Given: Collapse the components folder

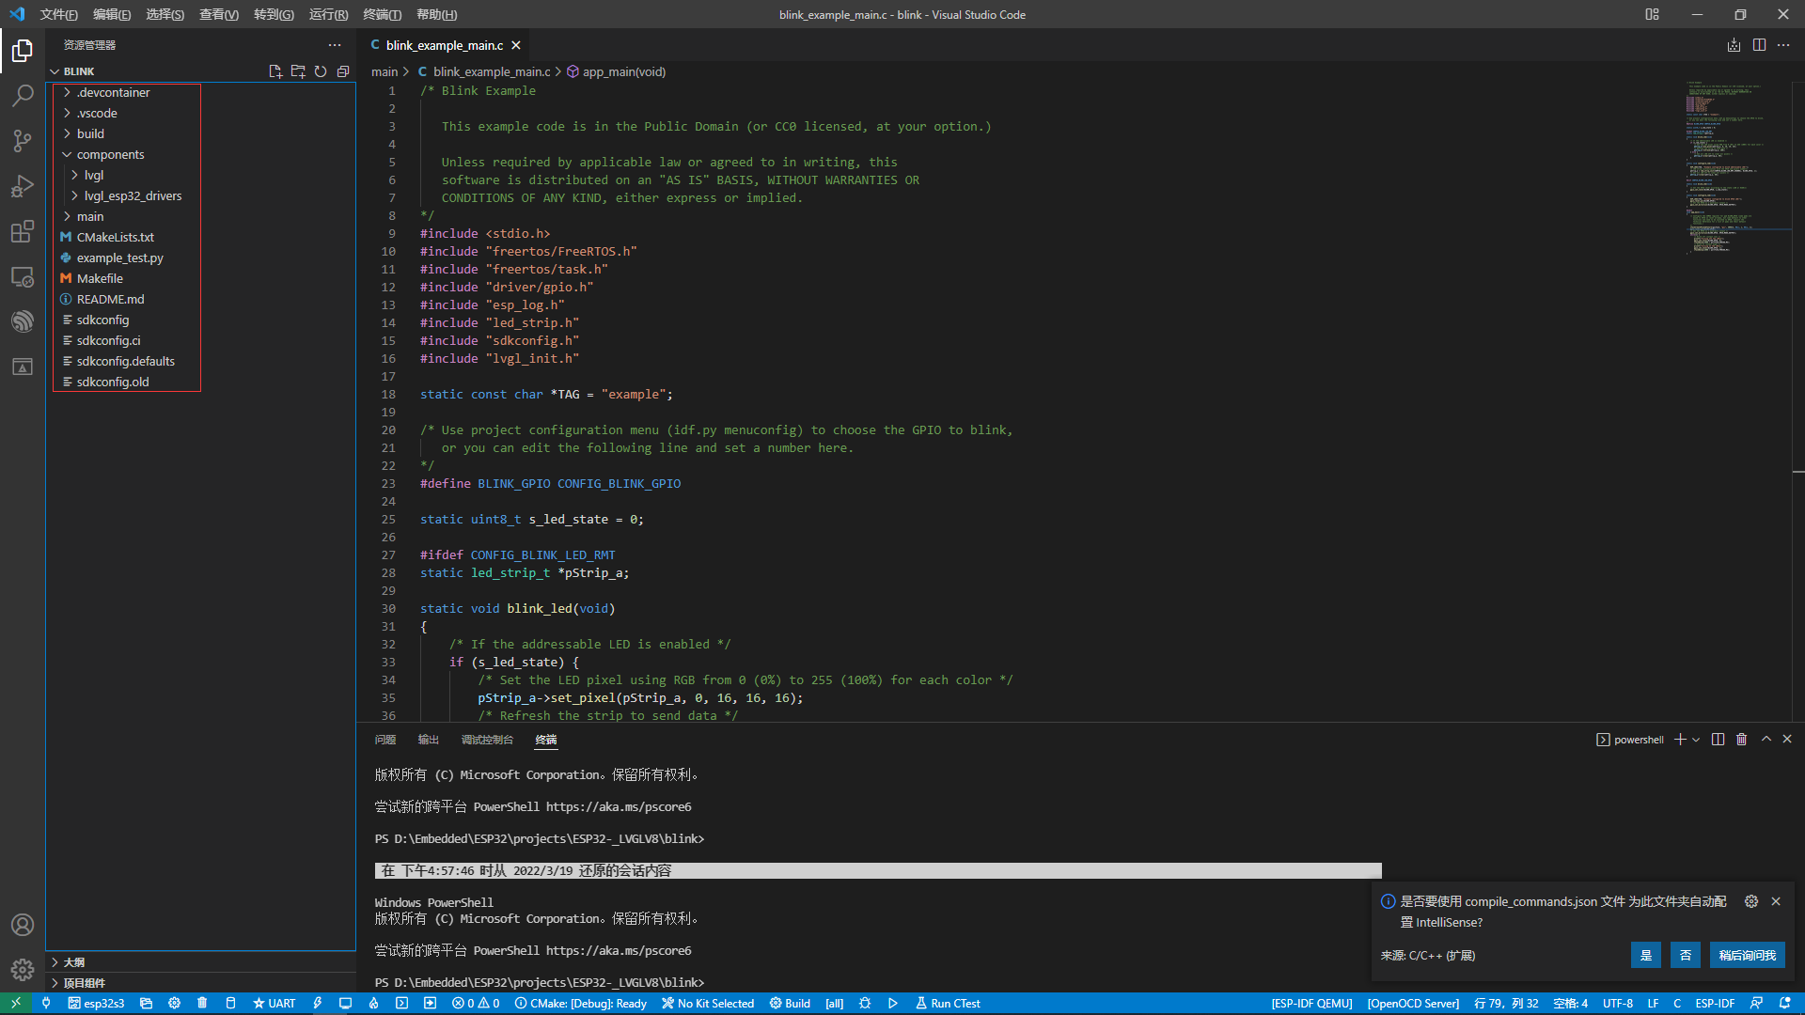Looking at the screenshot, I should tap(110, 154).
